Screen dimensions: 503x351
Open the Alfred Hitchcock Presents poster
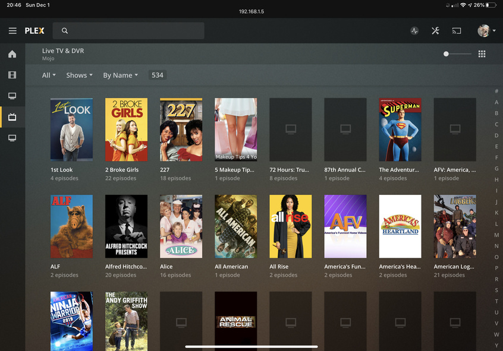[x=127, y=226]
